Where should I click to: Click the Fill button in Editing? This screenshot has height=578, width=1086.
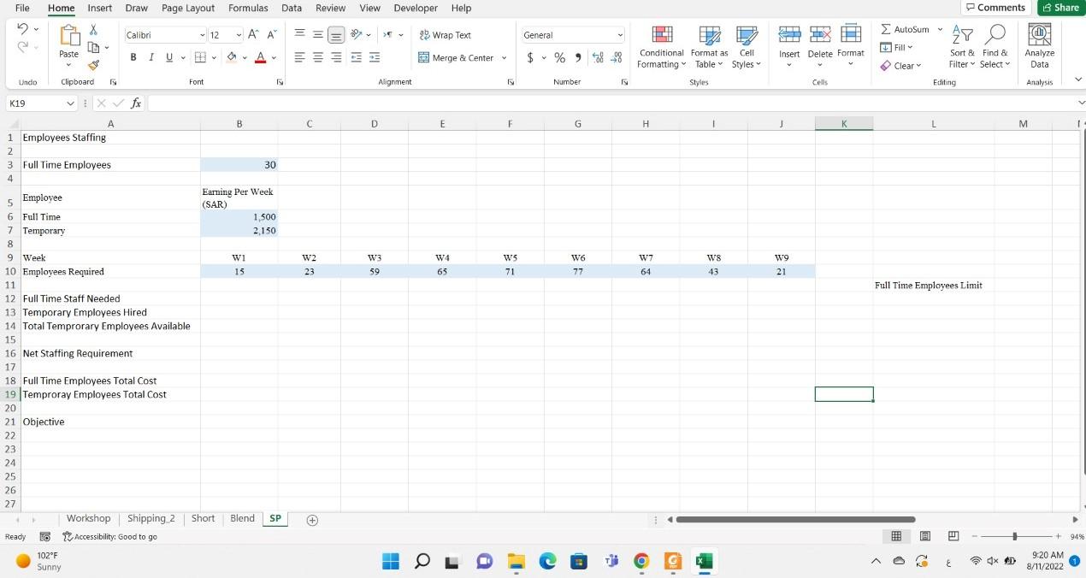coord(897,47)
